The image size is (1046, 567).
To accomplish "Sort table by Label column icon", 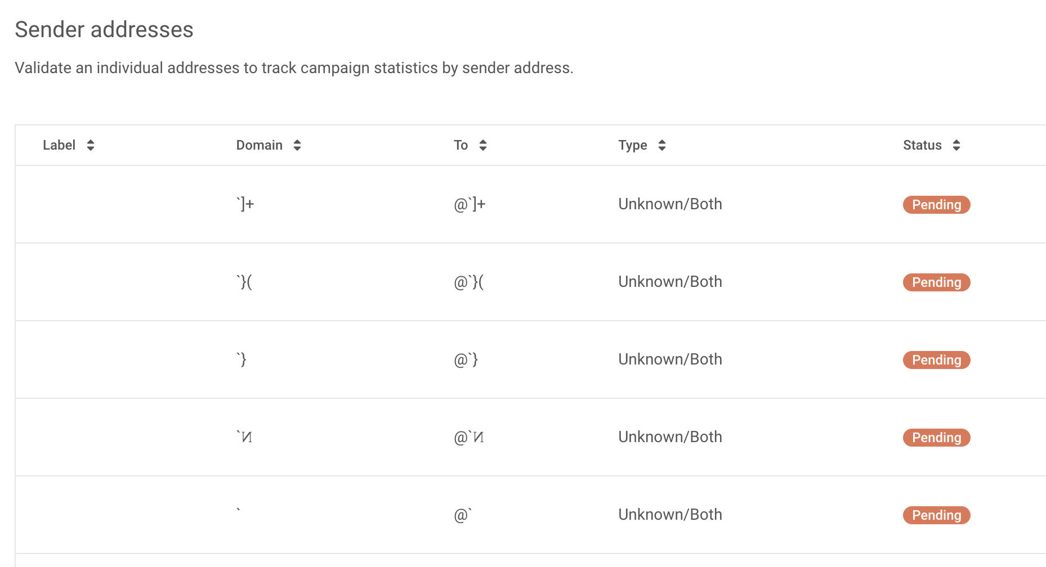I will point(91,145).
